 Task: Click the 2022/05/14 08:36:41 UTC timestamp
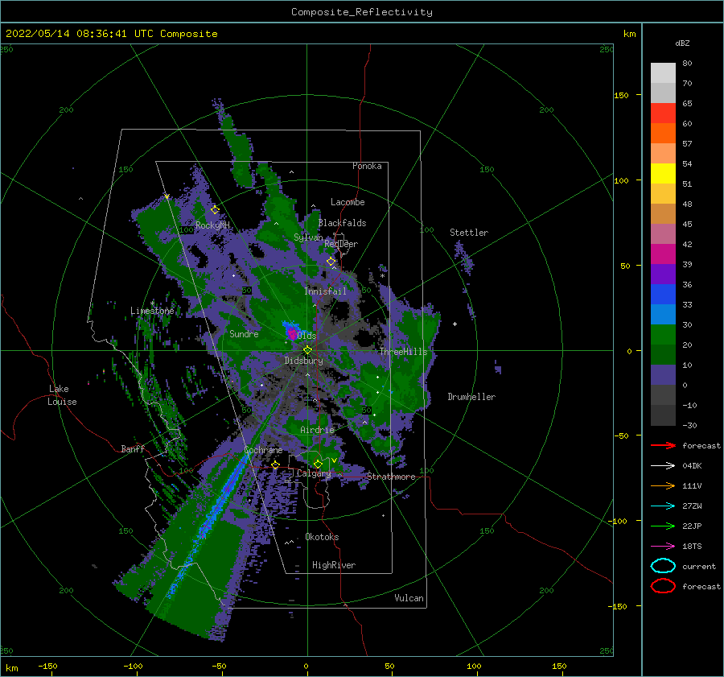point(79,34)
